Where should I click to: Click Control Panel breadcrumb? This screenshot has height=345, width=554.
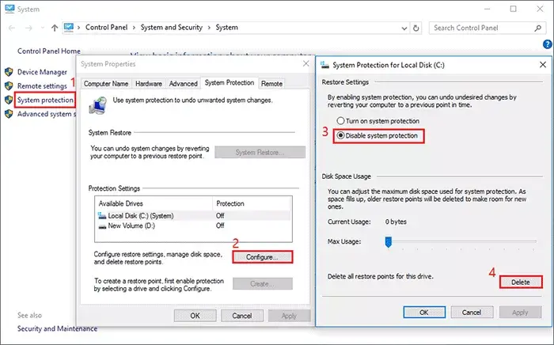point(106,28)
